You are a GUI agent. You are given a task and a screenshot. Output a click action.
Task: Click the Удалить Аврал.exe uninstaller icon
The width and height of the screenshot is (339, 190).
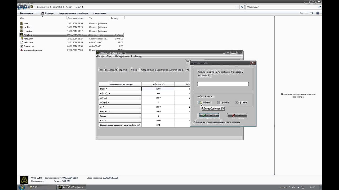coord(22,50)
